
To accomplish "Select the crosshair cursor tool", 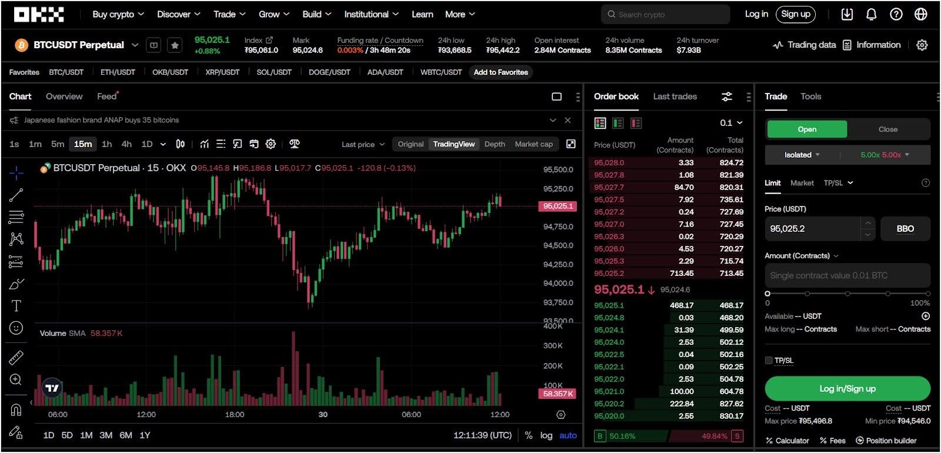I will click(16, 172).
